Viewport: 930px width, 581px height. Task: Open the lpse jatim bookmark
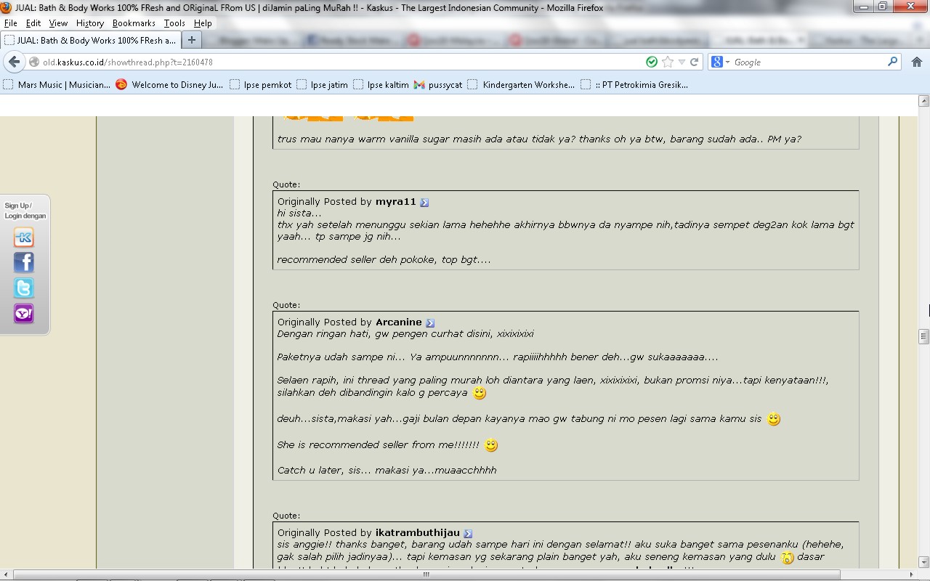323,85
